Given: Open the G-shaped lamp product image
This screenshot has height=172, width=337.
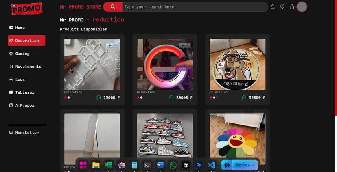Looking at the screenshot, I should [165, 64].
